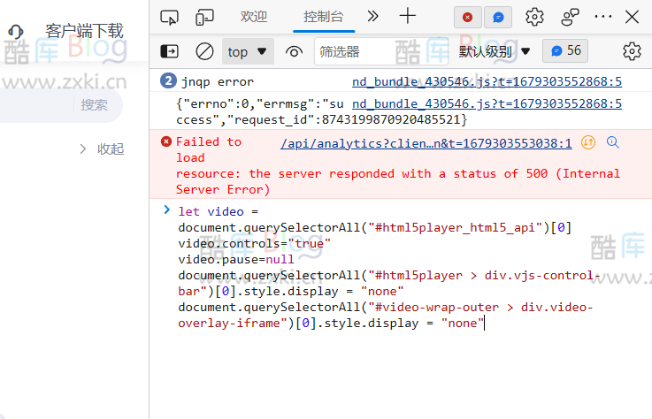Open the DevTools three-dot more menu
The width and height of the screenshot is (652, 419).
[x=602, y=17]
